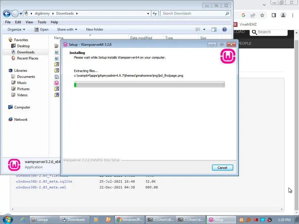Click the horizontal scrollbar right arrow
Viewport: 299px width, 224px height.
pyautogui.click(x=281, y=209)
